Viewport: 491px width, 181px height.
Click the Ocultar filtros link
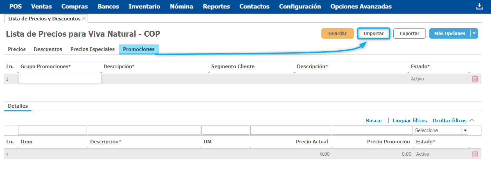449,121
